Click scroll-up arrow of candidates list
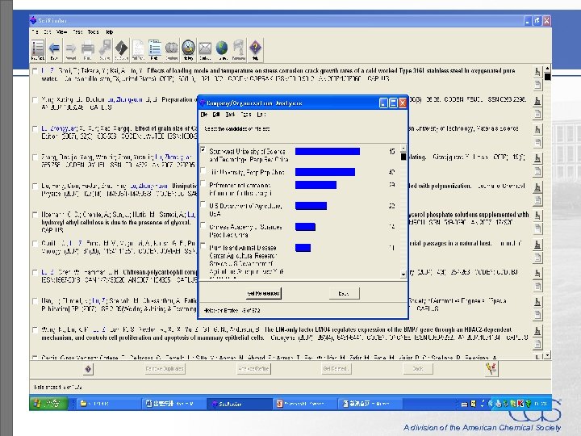This screenshot has width=581, height=436. pyautogui.click(x=403, y=148)
